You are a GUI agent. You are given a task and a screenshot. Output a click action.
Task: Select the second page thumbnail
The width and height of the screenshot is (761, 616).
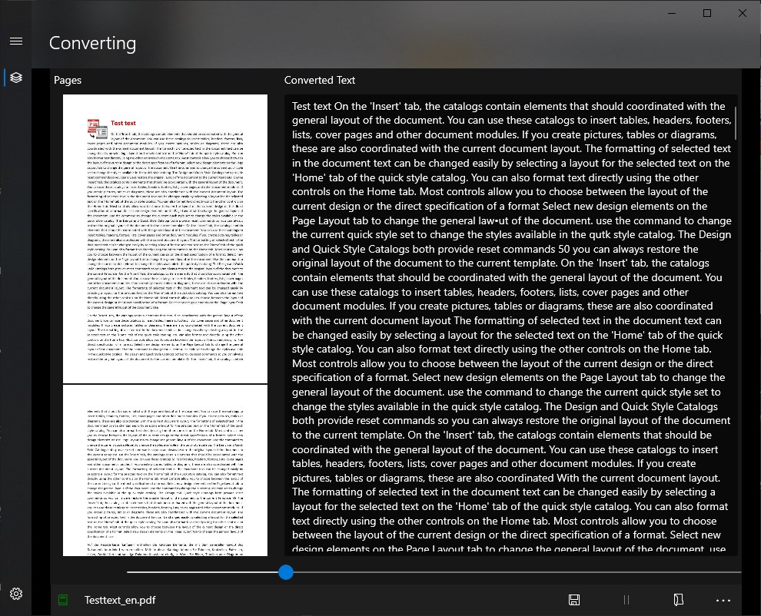coord(165,471)
